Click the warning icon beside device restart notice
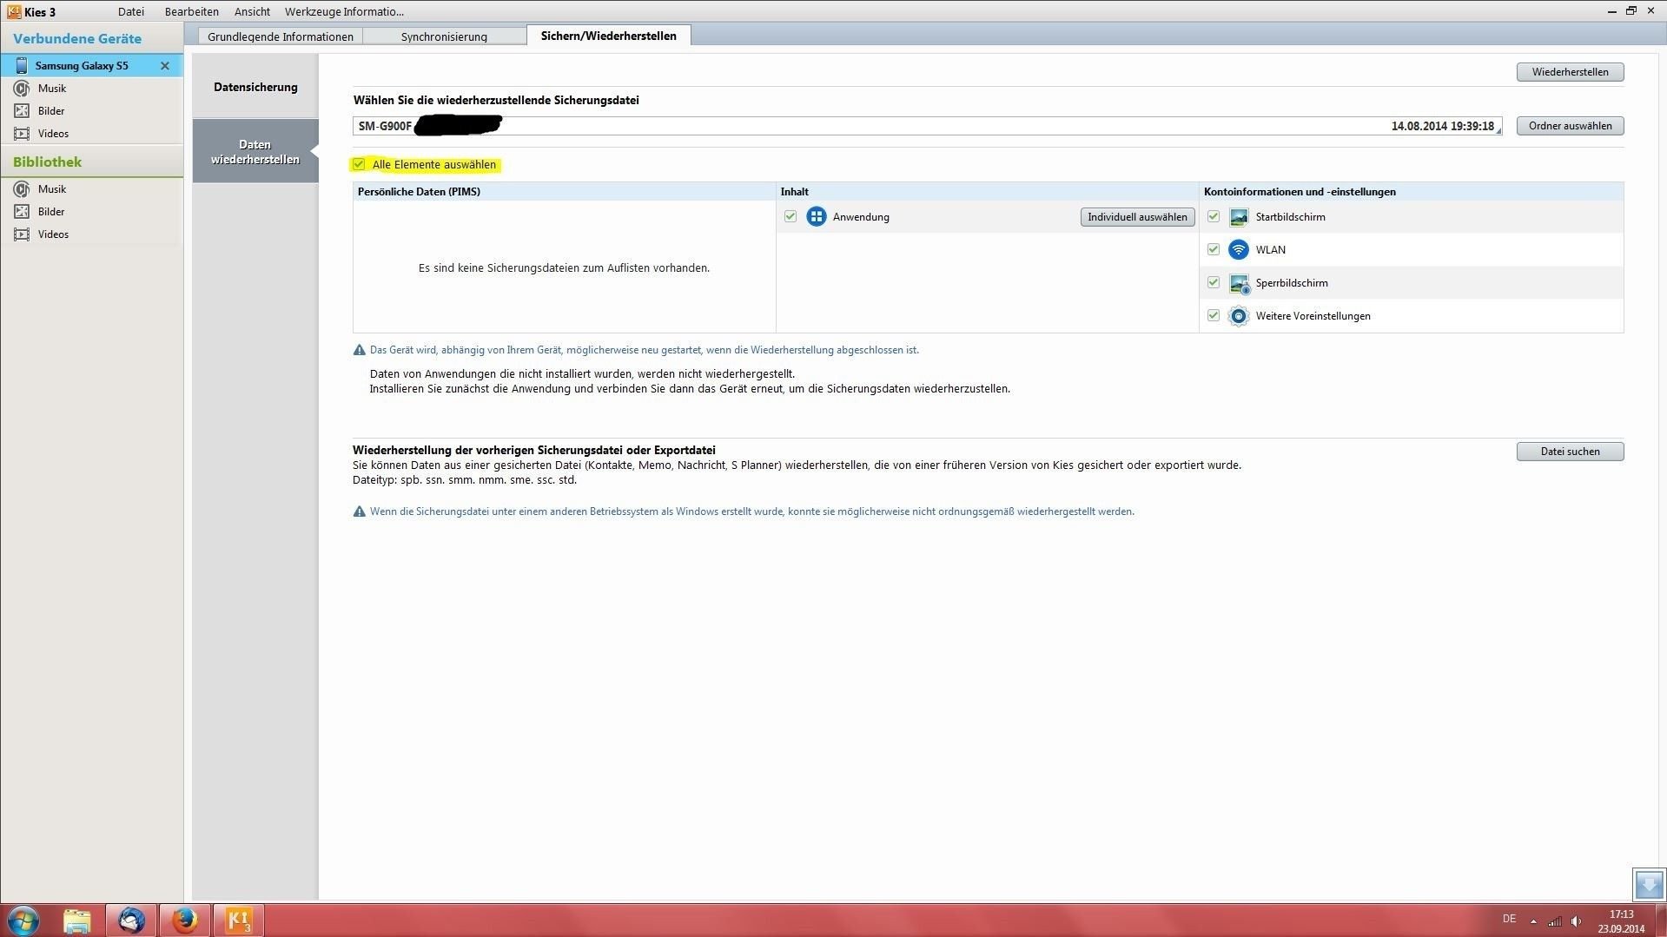1667x937 pixels. 360,350
